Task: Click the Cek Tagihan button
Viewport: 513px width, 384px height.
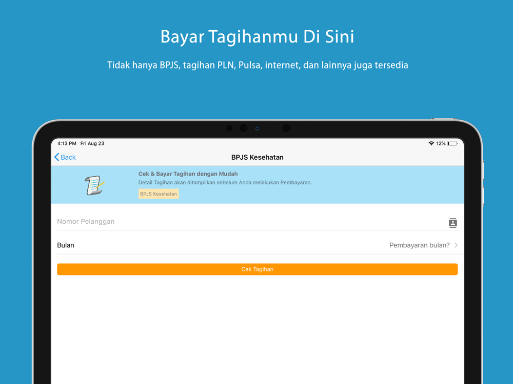Action: pos(257,269)
